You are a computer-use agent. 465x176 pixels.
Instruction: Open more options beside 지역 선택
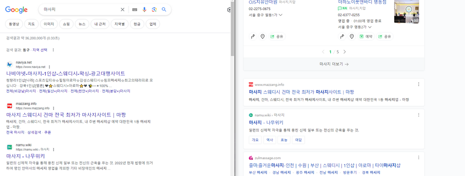click(54, 50)
